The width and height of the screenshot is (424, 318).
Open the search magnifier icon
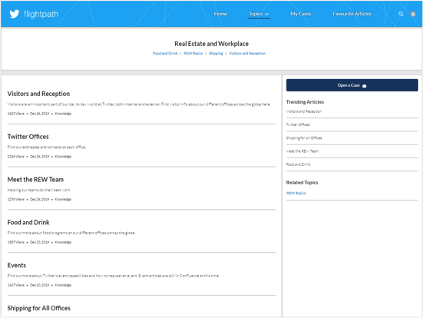coord(401,14)
